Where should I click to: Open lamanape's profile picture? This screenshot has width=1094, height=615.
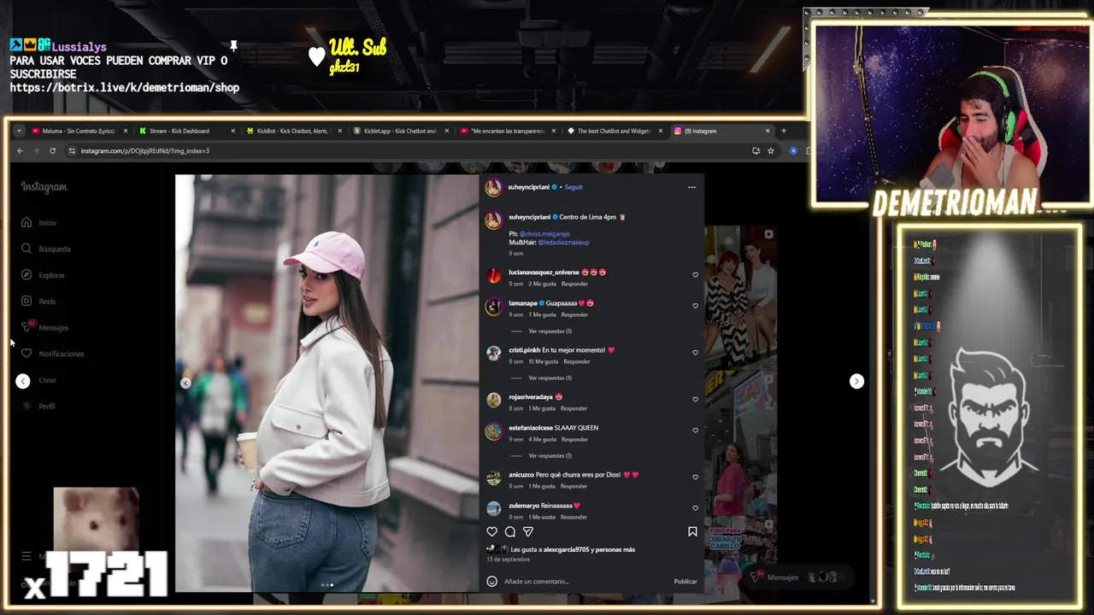pos(493,307)
